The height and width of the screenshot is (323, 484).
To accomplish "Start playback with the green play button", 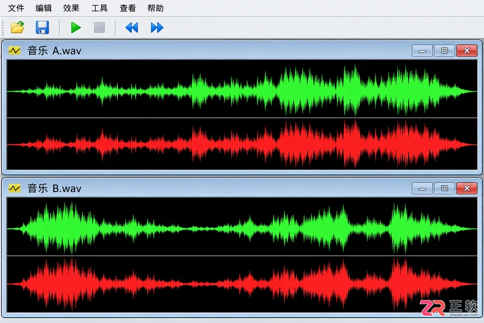I will (x=75, y=27).
